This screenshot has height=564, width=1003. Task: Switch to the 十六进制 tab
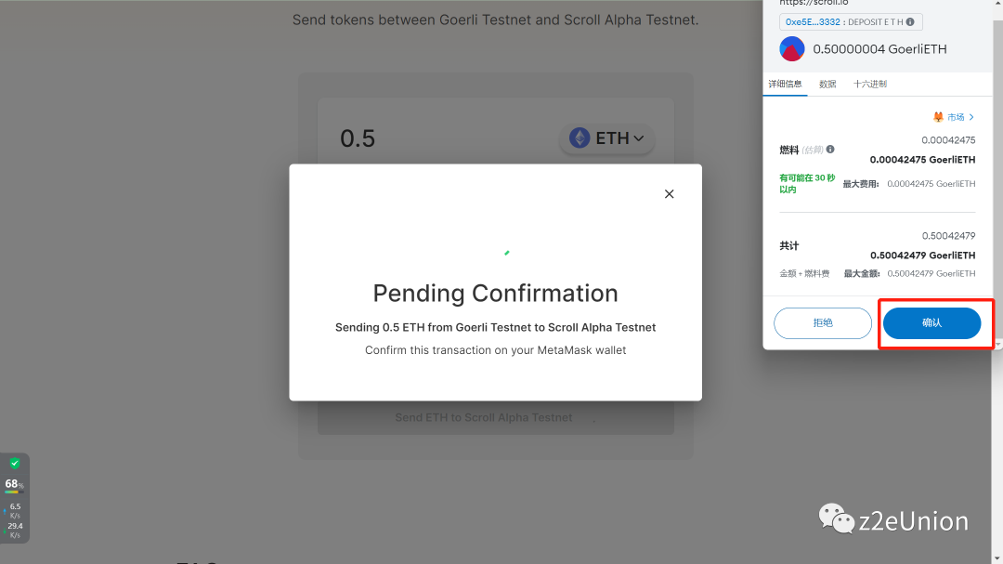(x=870, y=85)
